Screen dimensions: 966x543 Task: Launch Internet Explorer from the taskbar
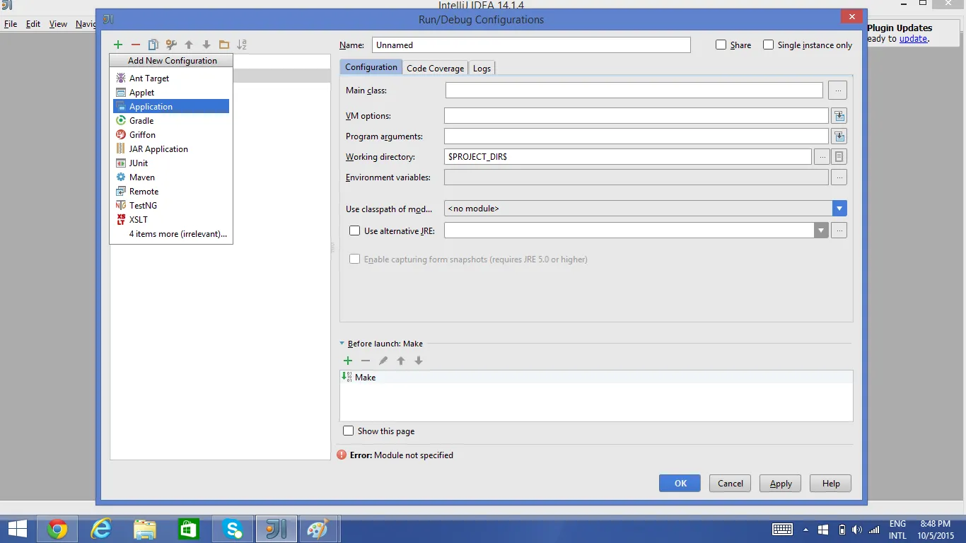click(102, 529)
